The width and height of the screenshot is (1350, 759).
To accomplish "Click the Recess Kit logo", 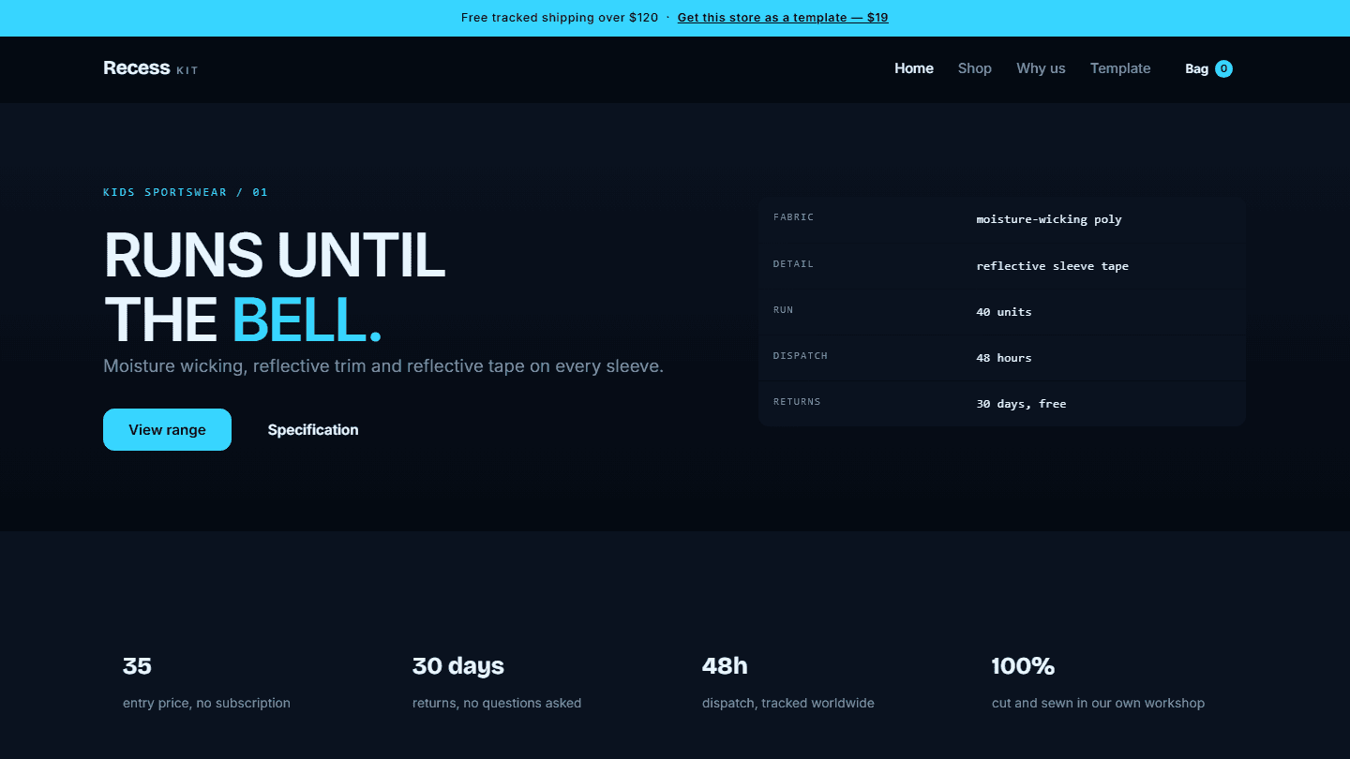I will click(x=150, y=68).
